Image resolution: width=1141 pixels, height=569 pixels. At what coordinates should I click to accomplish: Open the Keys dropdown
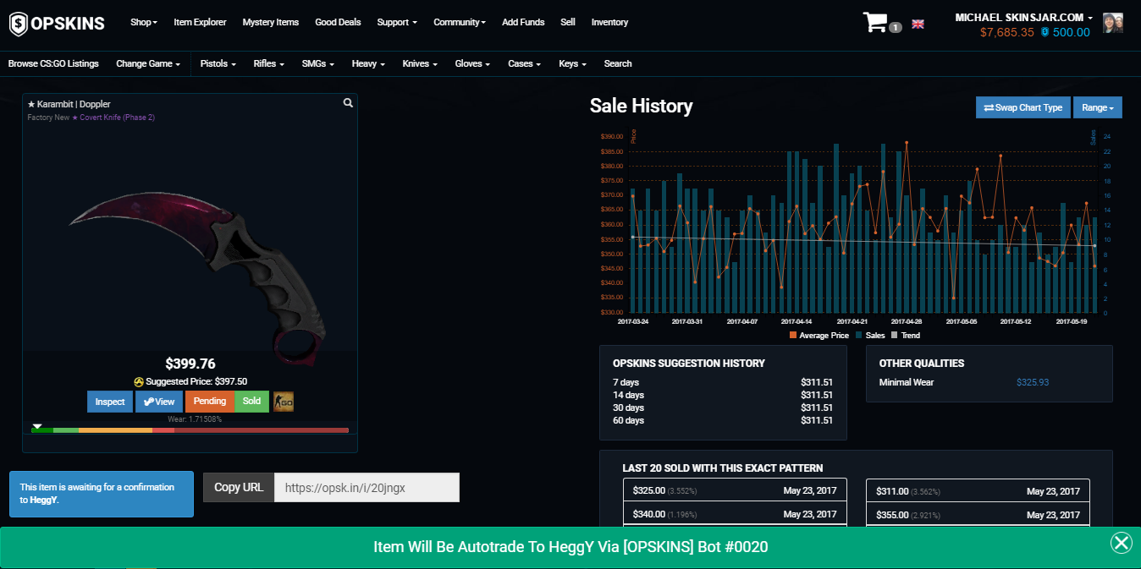coord(573,63)
